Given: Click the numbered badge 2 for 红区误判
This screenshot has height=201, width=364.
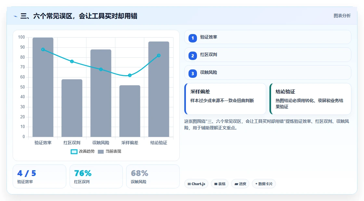Looking at the screenshot, I should coord(192,55).
